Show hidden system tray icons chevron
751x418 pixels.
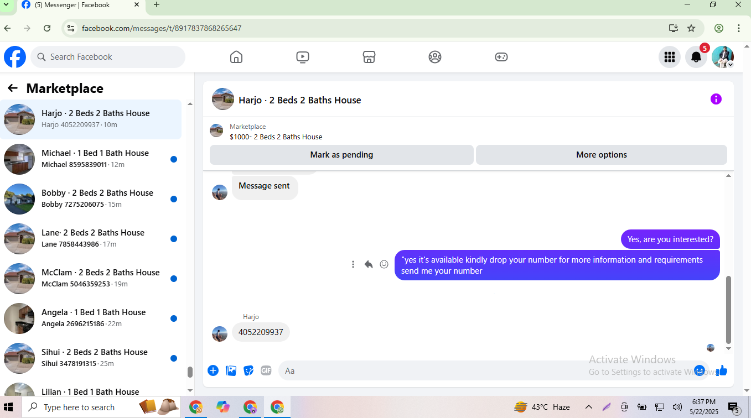(589, 407)
